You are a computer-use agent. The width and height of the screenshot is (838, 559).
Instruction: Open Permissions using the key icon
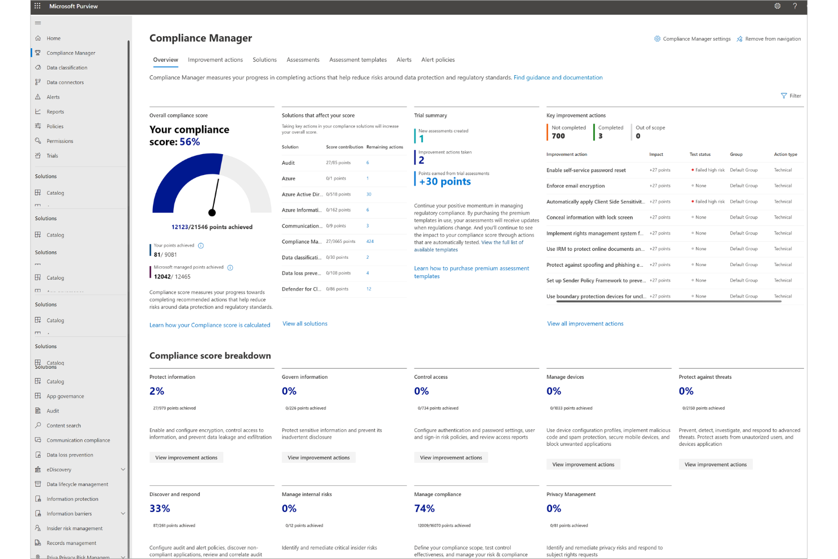coord(37,140)
